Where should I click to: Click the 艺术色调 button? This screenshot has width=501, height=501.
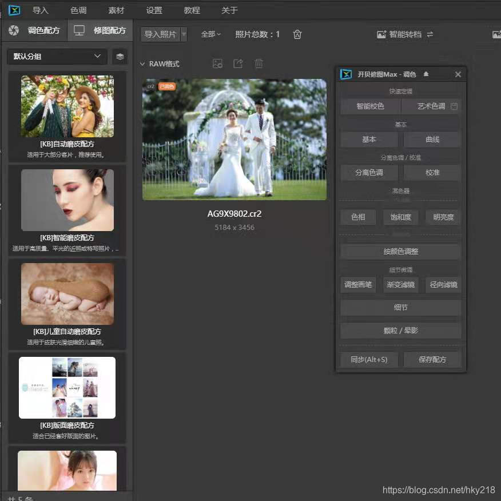pos(431,106)
